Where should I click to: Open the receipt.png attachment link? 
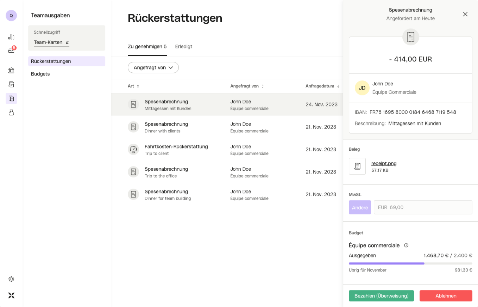click(x=384, y=163)
